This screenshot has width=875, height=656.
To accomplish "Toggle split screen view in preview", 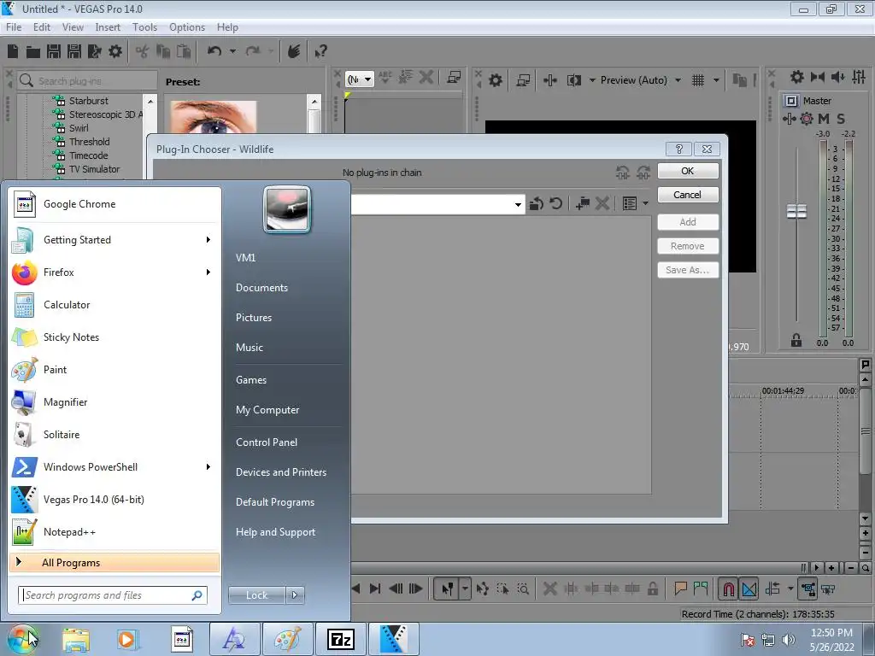I will (574, 80).
